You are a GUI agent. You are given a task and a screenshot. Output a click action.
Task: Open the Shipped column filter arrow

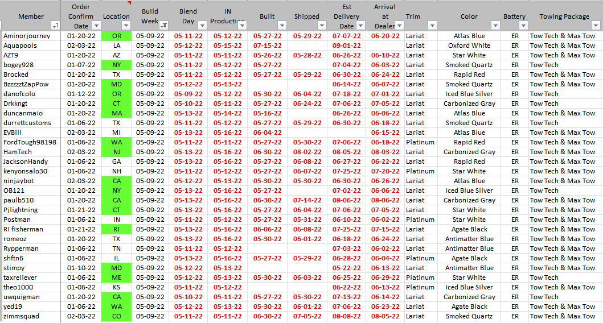tap(322, 26)
